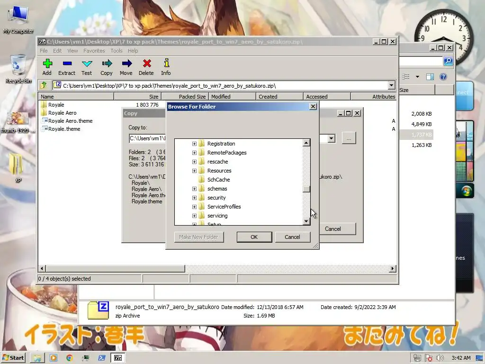
Task: Select the Royale Aero.theme file
Action: pyautogui.click(x=67, y=121)
